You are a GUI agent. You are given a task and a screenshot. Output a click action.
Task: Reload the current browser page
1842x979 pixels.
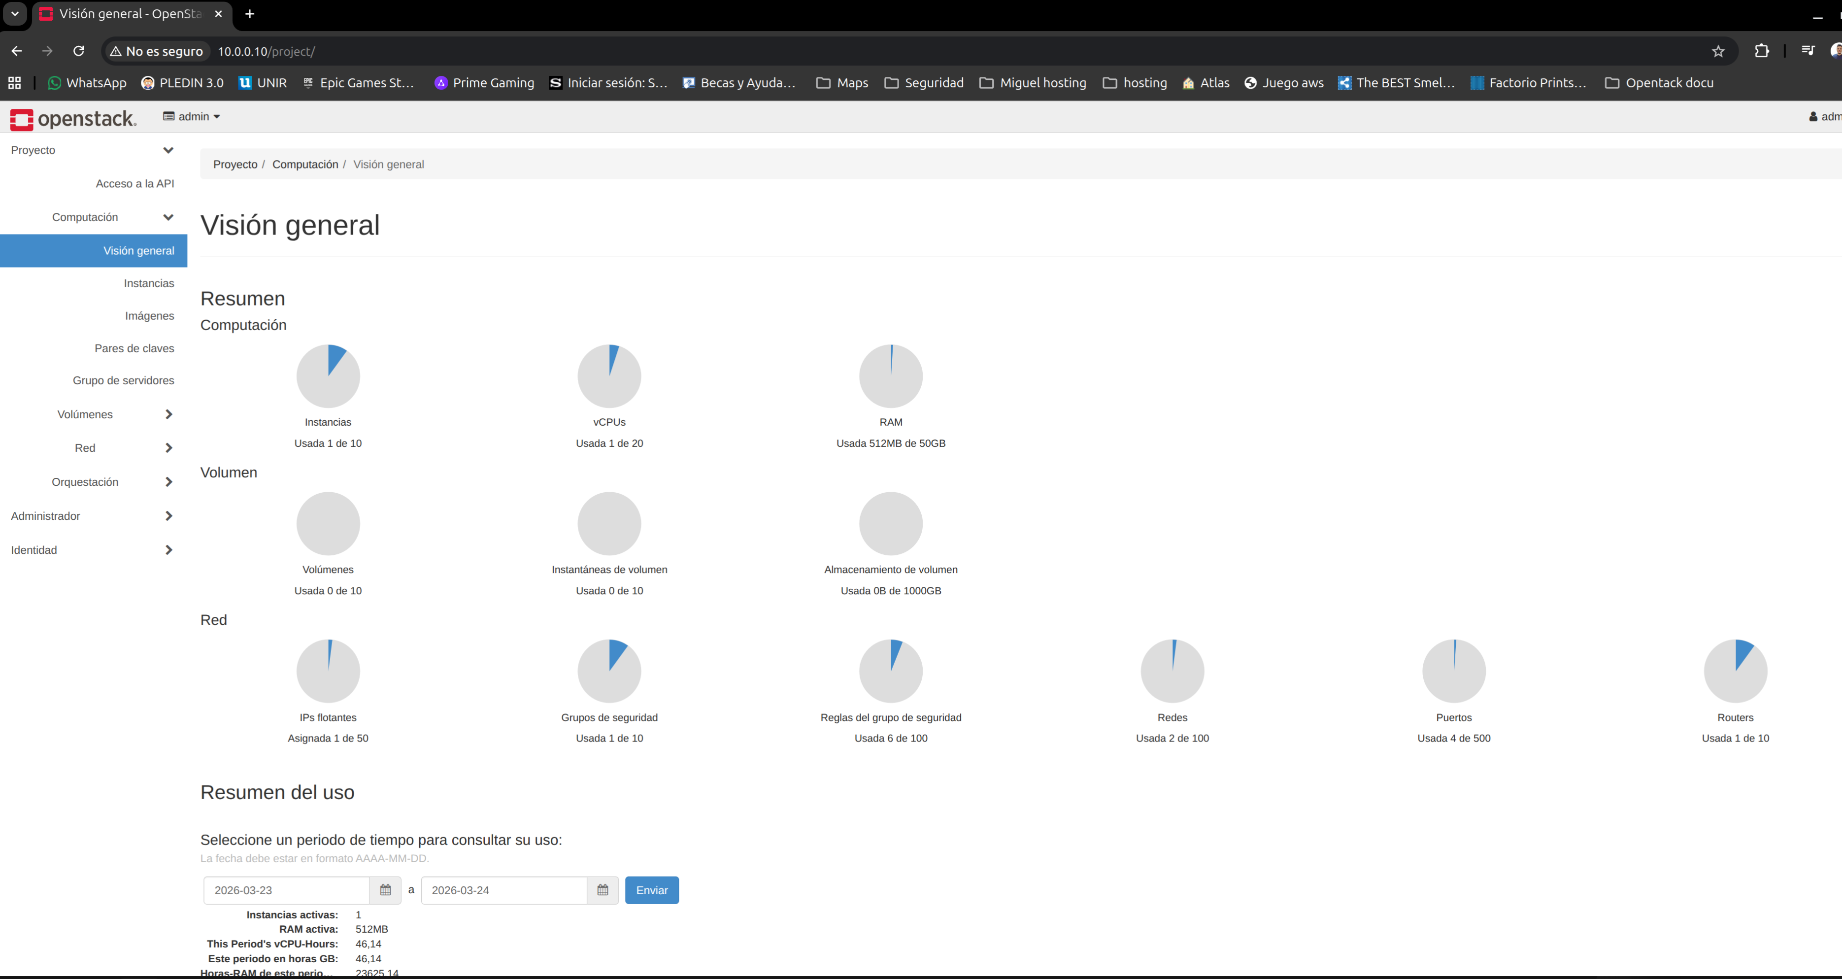[79, 51]
